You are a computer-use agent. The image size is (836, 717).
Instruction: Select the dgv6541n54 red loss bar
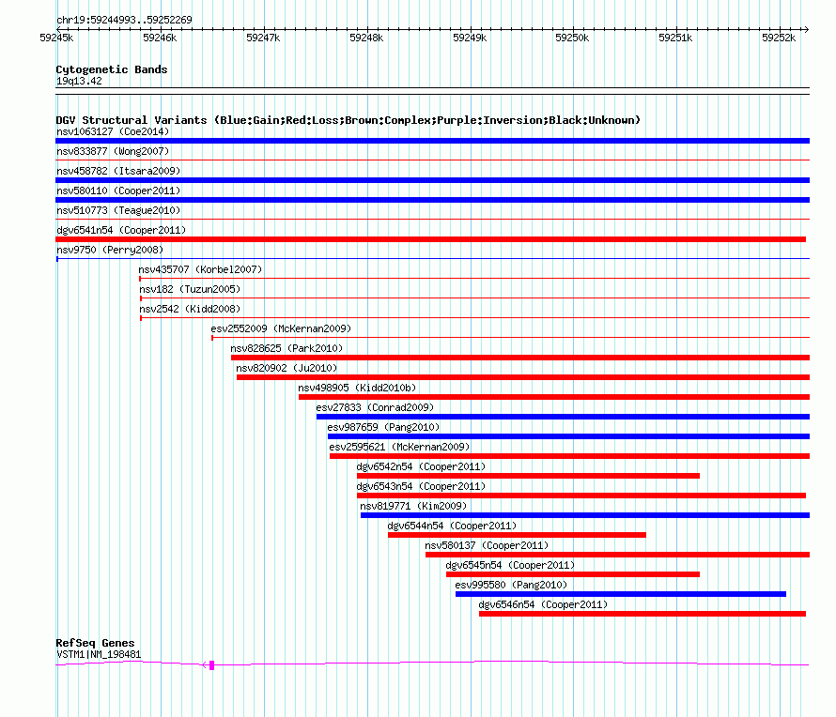click(431, 239)
